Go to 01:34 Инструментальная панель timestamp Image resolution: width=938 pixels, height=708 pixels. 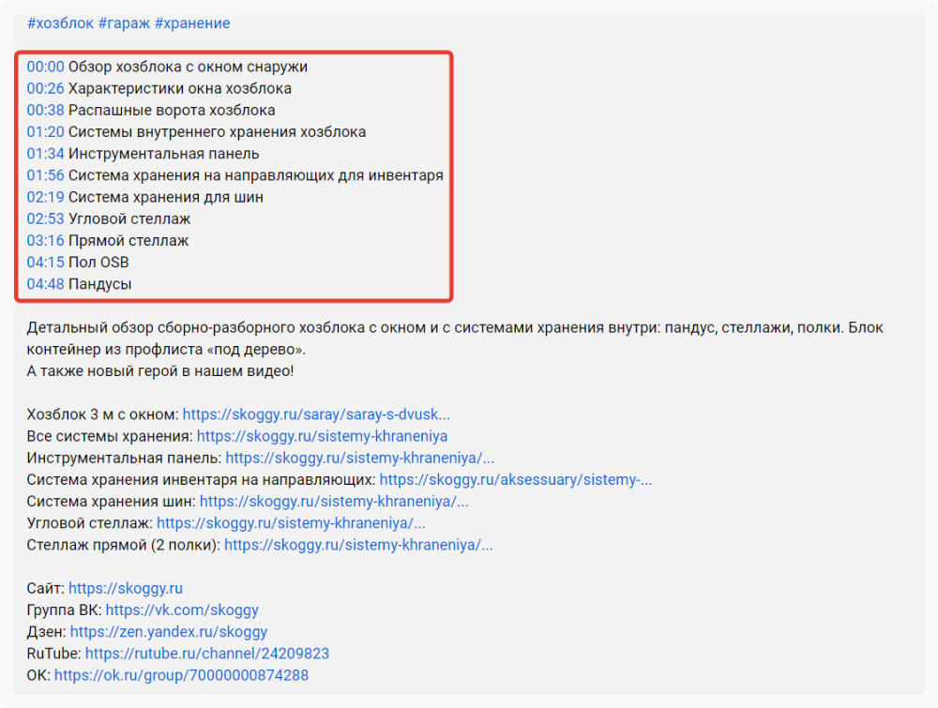pos(45,154)
